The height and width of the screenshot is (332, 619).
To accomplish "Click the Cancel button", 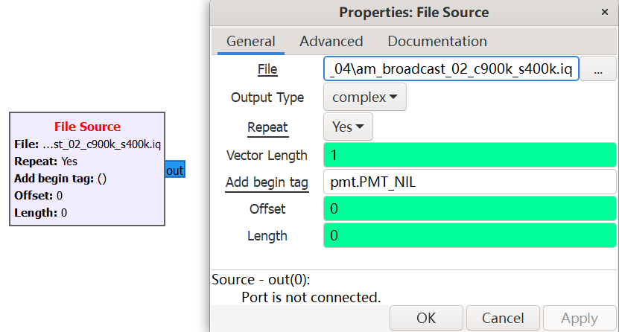I will pyautogui.click(x=503, y=318).
